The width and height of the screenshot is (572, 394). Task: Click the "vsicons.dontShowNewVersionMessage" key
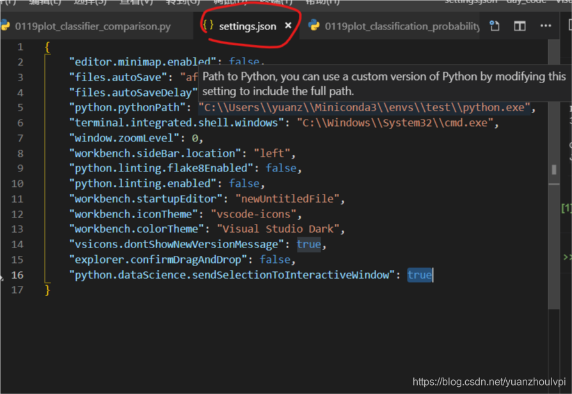176,244
